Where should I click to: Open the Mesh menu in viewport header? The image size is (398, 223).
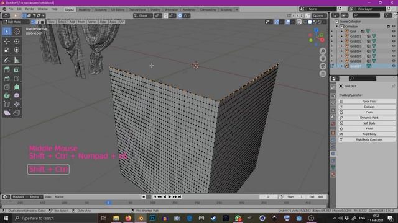tap(81, 22)
